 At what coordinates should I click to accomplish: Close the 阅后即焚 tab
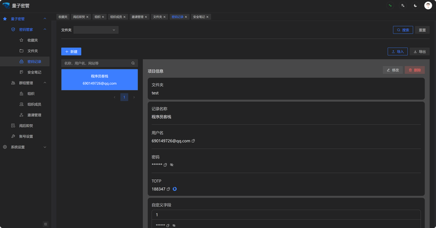tap(87, 17)
